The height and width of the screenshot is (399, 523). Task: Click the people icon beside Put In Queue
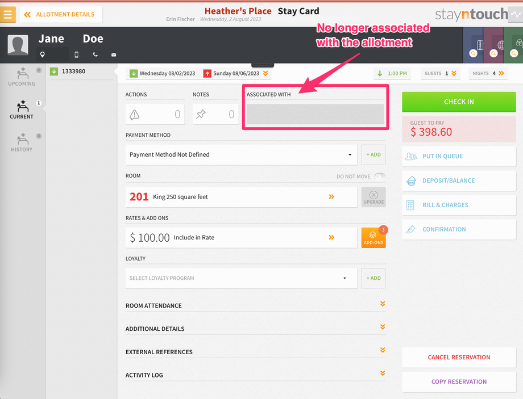pos(411,156)
